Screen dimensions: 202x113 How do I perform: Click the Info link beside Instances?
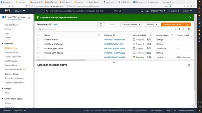pyautogui.click(x=56, y=24)
